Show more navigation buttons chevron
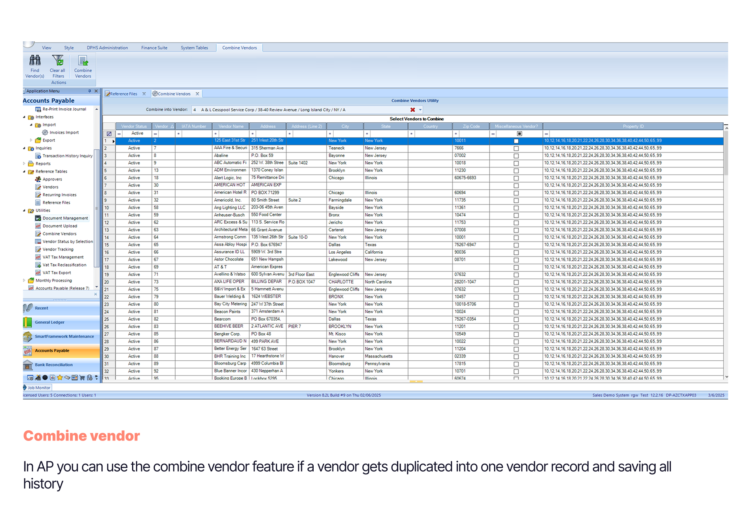The height and width of the screenshot is (518, 746). tap(96, 378)
